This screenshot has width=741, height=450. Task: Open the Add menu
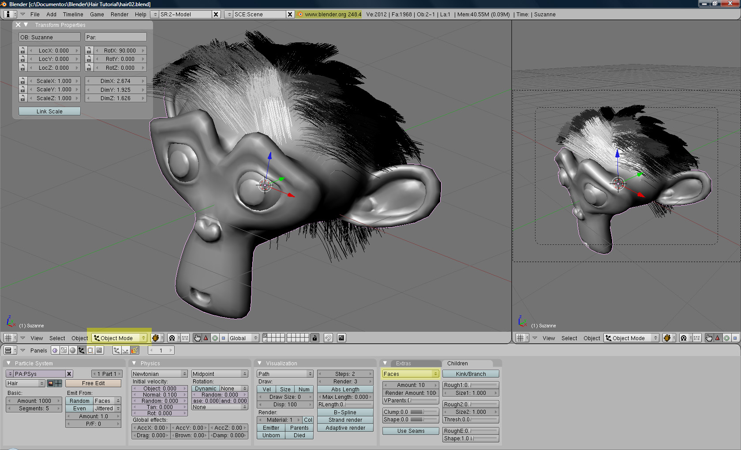[51, 14]
